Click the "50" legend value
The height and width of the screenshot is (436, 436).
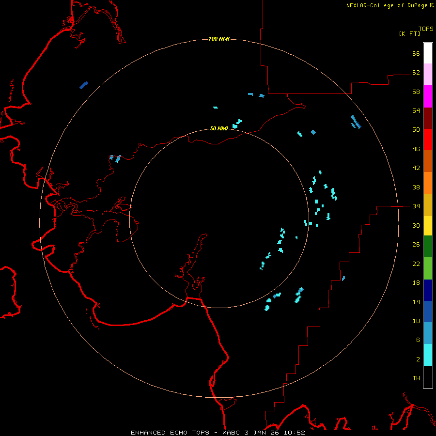point(416,130)
